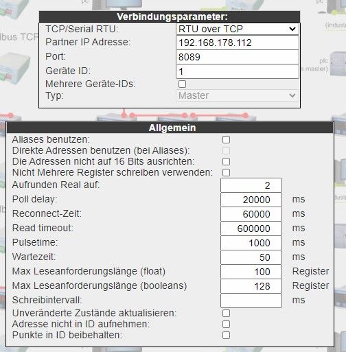
Task: Toggle Direkte Adressen benutzen checkbox
Action: [226, 151]
